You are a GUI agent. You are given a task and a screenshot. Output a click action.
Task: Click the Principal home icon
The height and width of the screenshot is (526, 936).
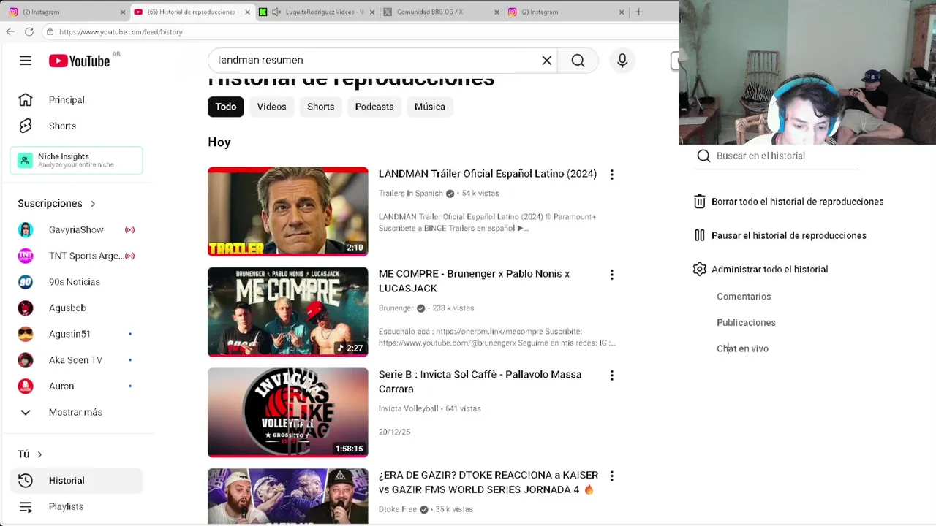(26, 99)
